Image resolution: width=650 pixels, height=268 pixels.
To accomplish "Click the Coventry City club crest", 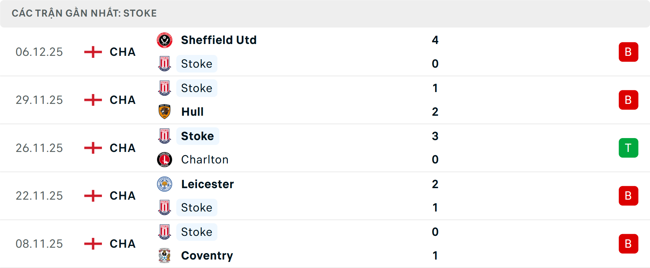I will [165, 255].
